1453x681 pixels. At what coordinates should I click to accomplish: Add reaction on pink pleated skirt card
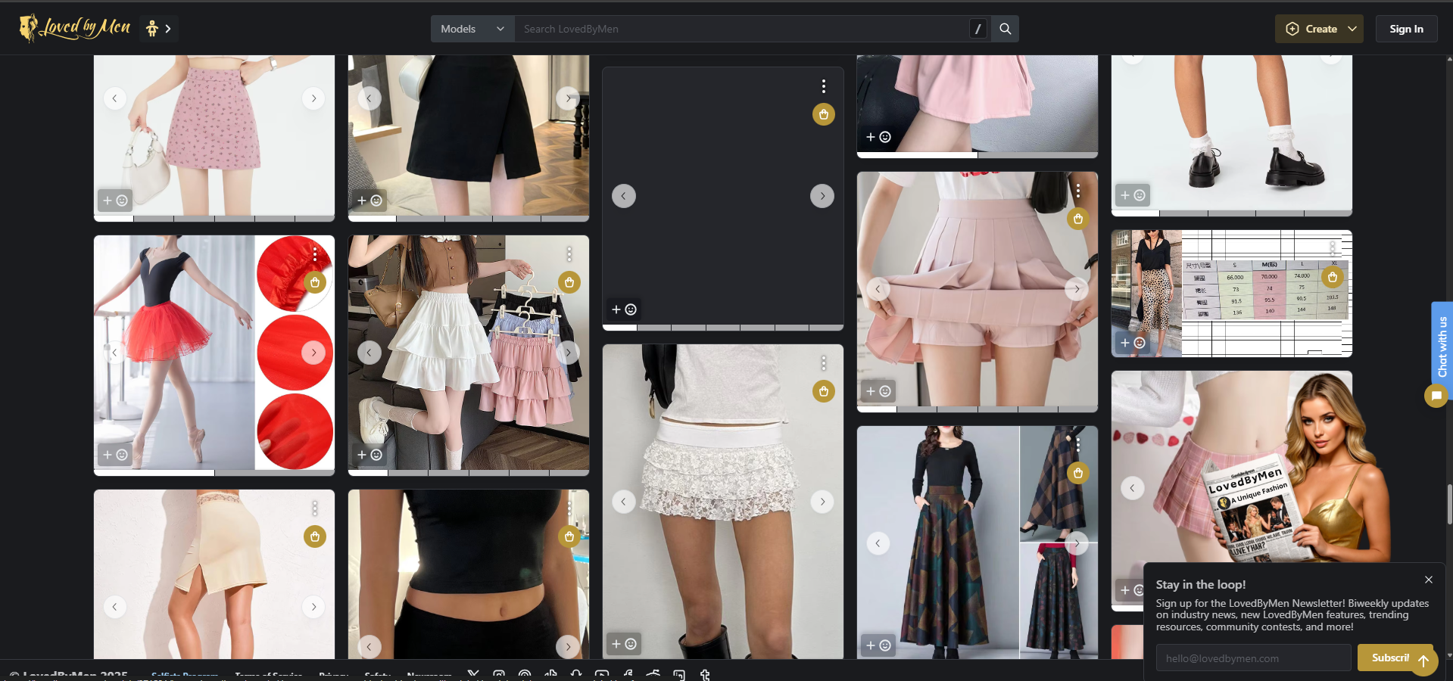878,391
